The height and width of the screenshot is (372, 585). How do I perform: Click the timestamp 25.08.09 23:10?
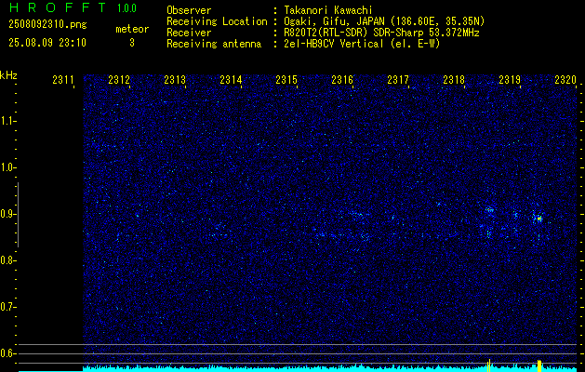[47, 43]
